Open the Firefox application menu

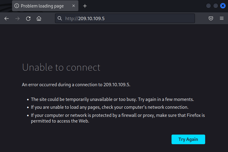(x=222, y=19)
